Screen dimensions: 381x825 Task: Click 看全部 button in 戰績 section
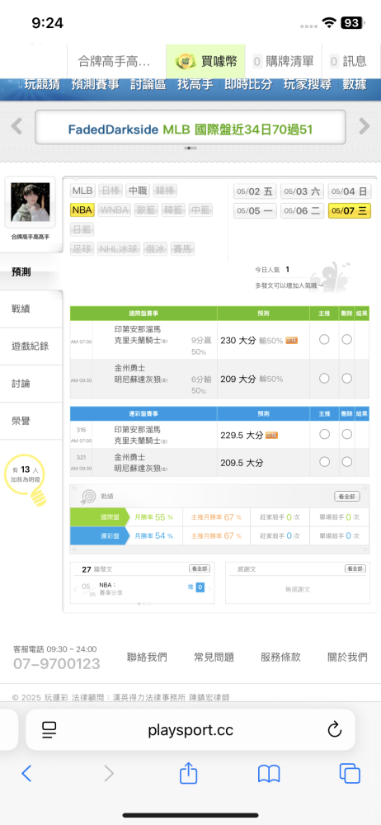pos(347,496)
